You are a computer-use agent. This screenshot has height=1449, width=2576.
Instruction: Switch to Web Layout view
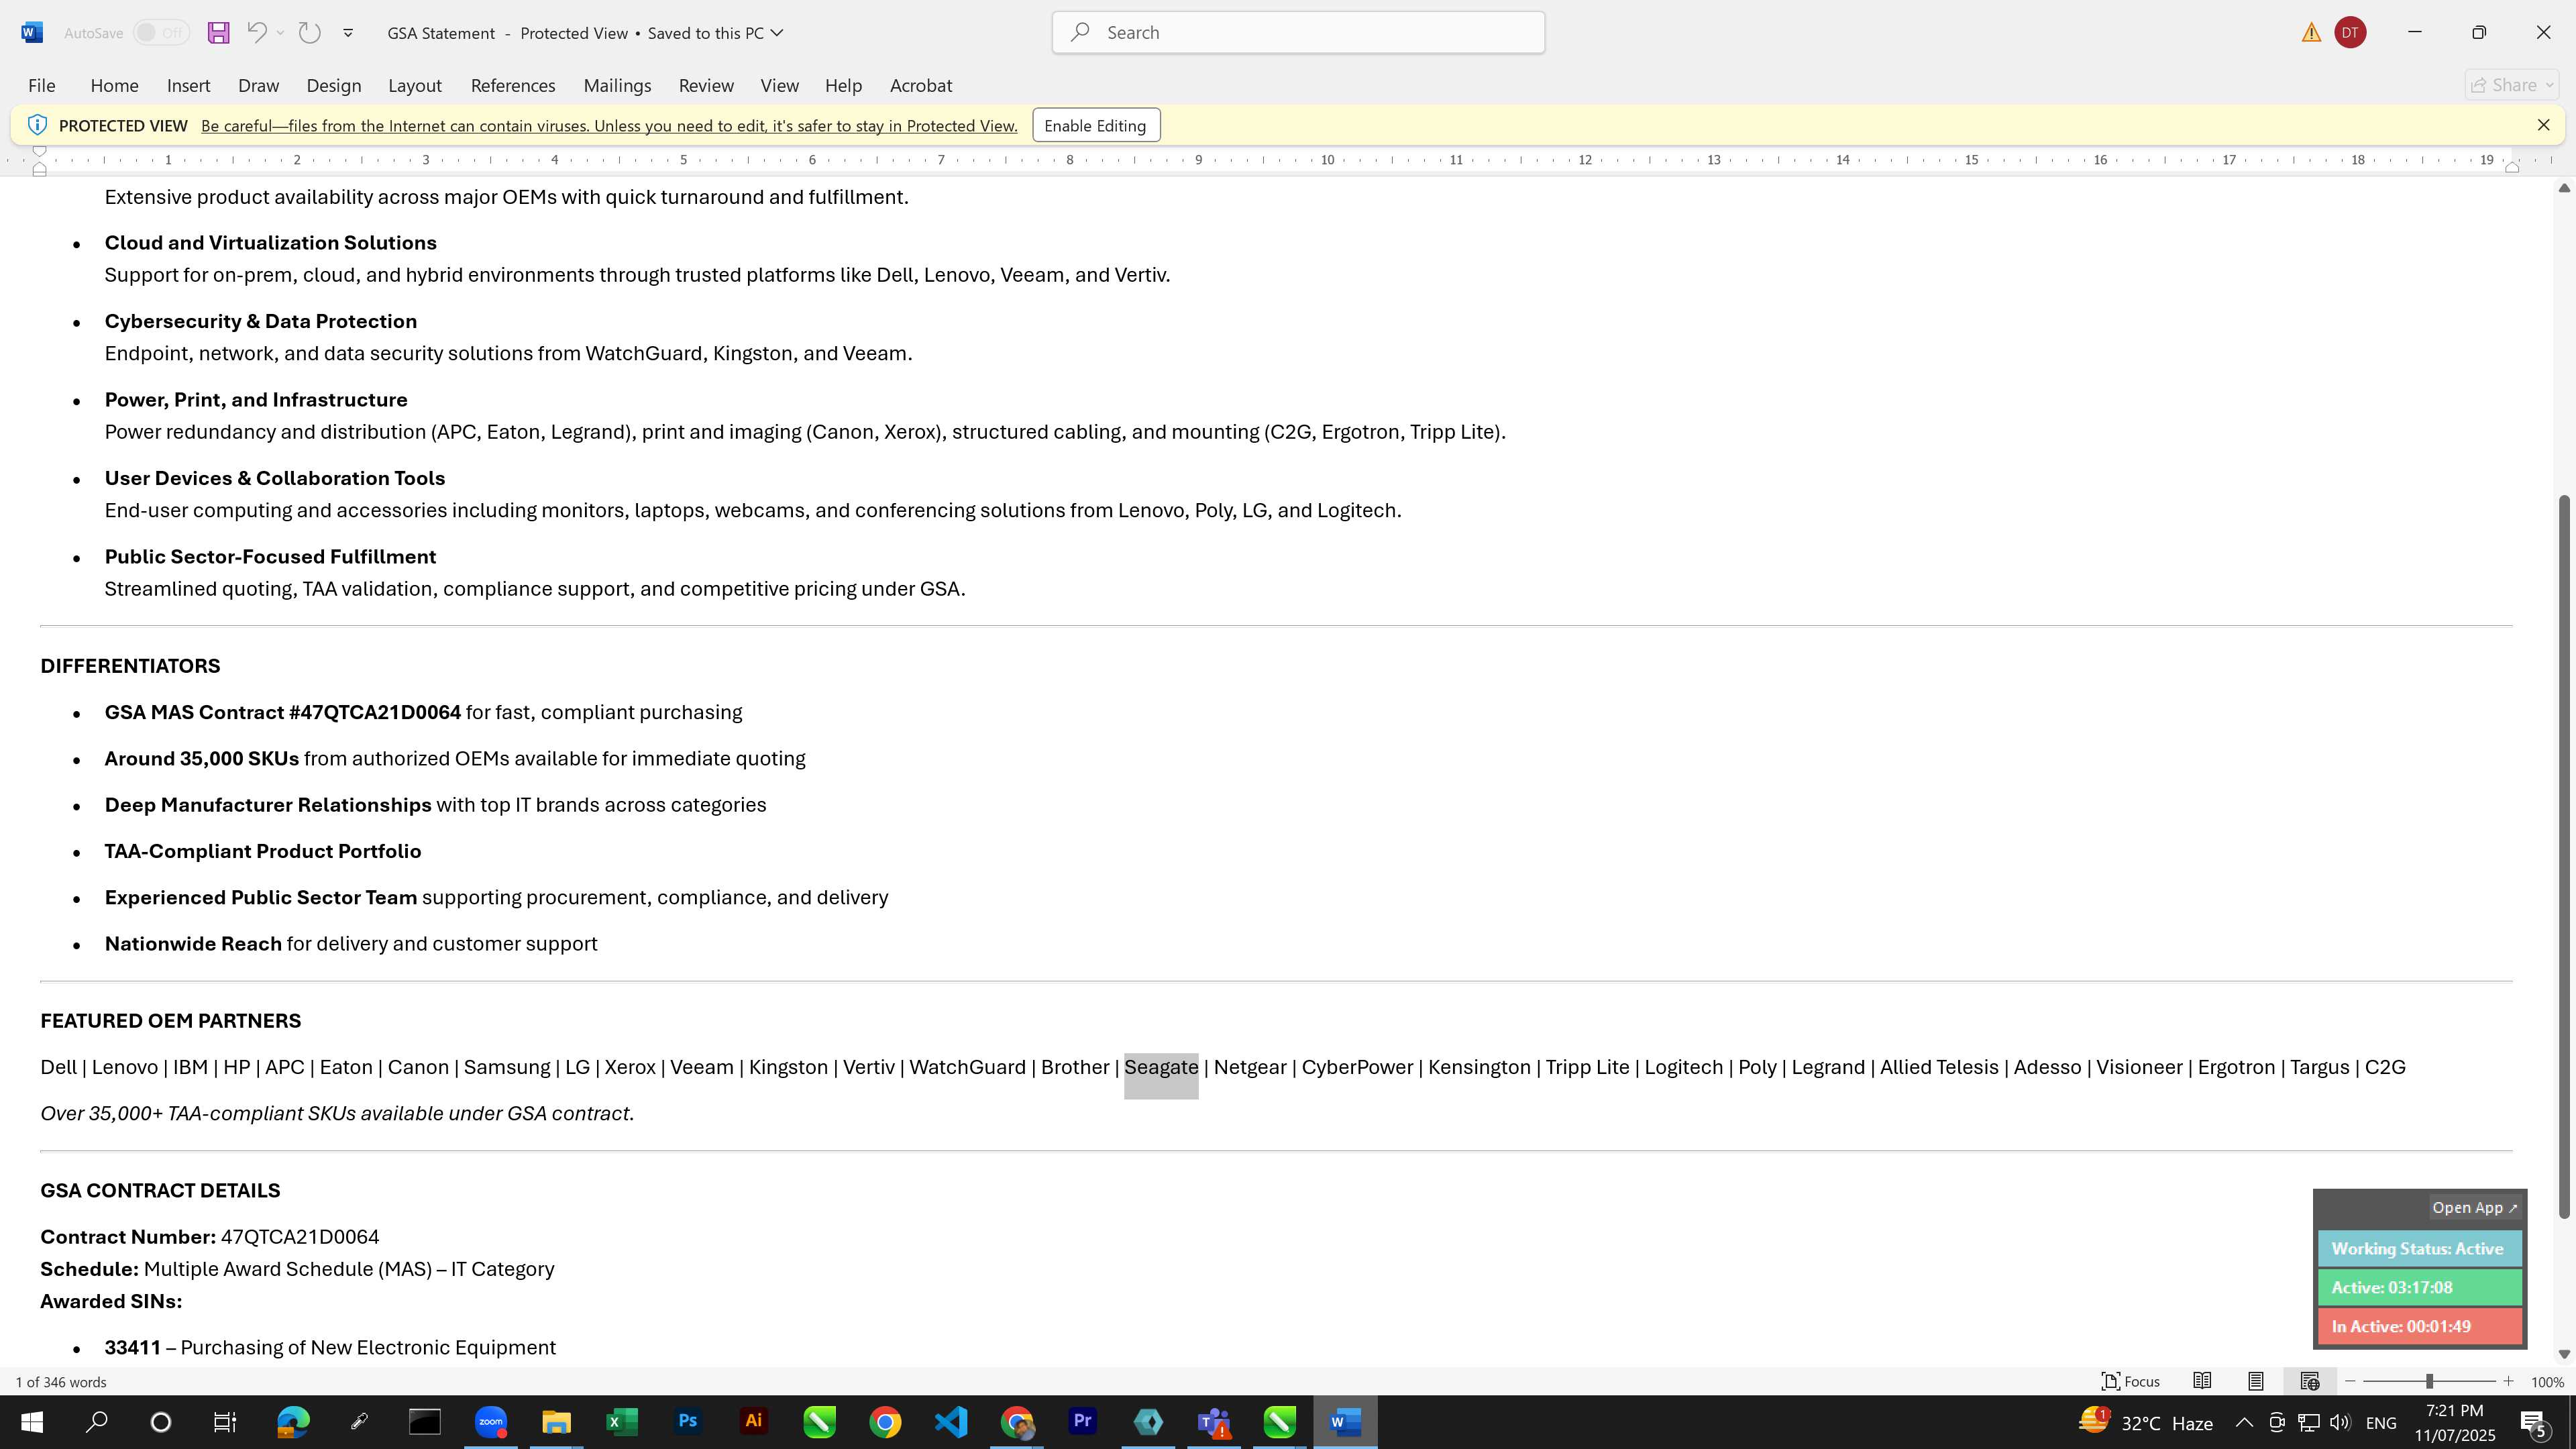pos(2309,1381)
